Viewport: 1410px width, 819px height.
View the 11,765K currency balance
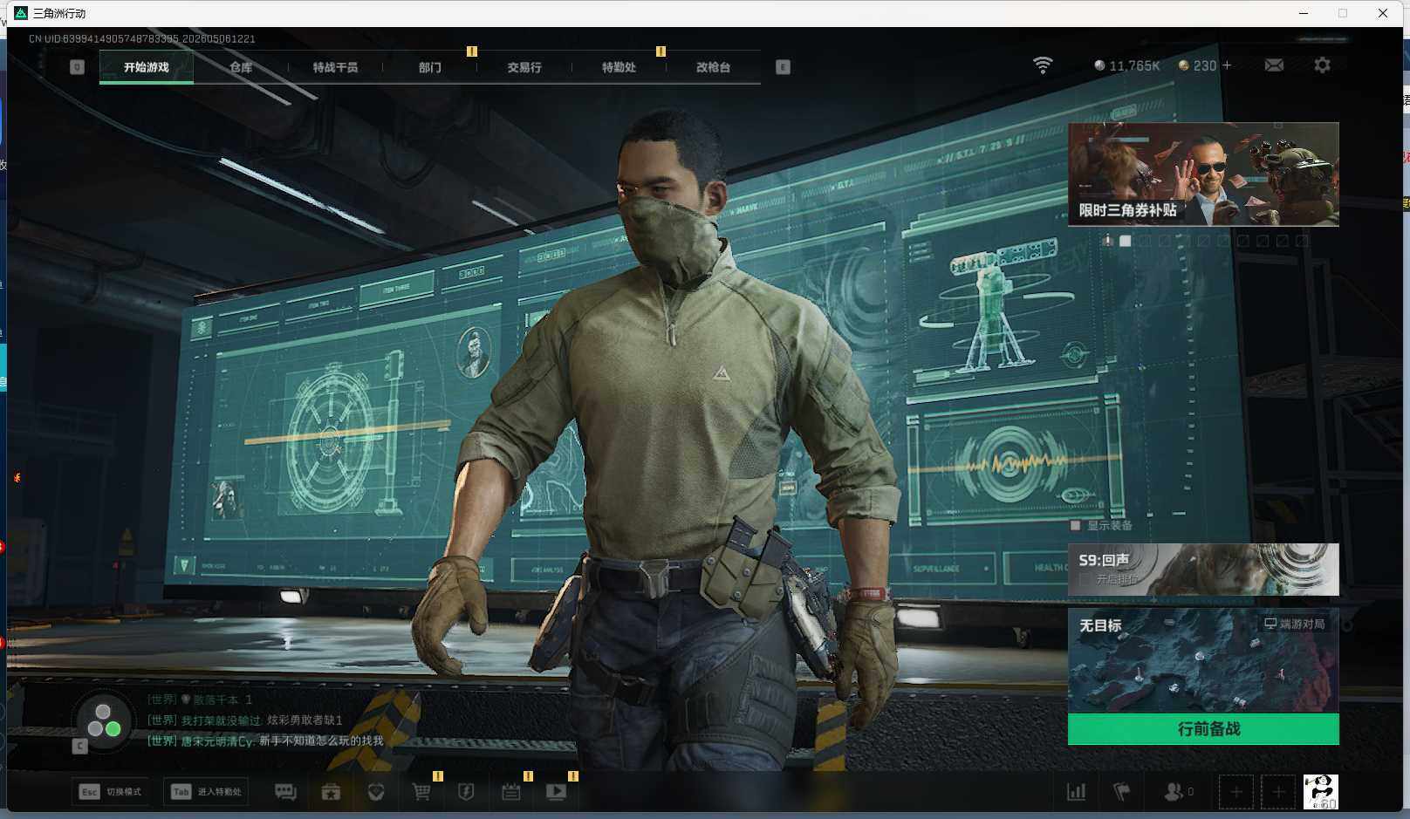(x=1127, y=65)
